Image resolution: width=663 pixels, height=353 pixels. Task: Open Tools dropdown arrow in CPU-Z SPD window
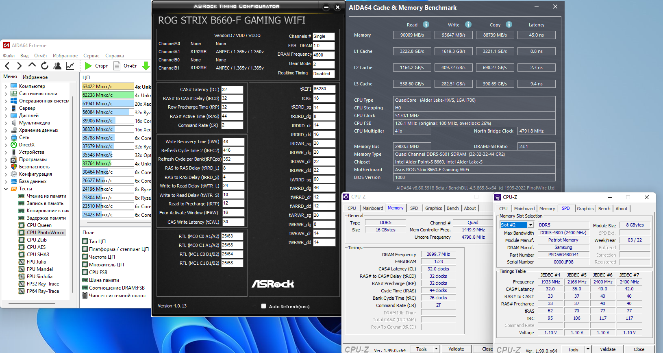pos(587,349)
